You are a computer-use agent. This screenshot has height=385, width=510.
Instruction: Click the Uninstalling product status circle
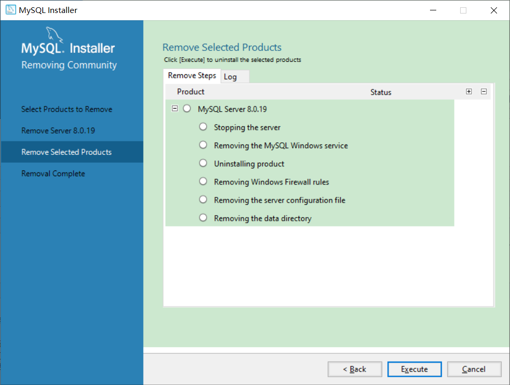click(203, 163)
